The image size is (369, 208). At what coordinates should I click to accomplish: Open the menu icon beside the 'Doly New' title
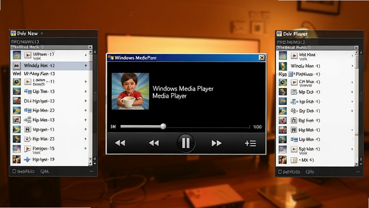[42, 33]
